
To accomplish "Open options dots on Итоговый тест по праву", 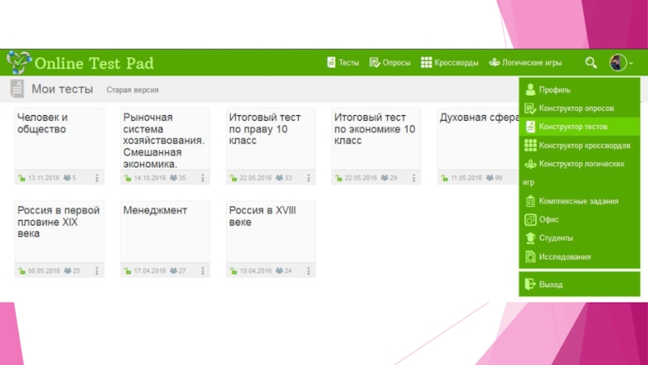I will pos(309,178).
